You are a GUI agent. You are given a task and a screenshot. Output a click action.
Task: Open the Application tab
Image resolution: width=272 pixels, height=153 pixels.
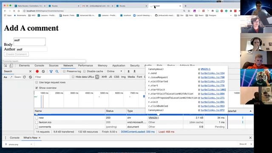coord(119,65)
